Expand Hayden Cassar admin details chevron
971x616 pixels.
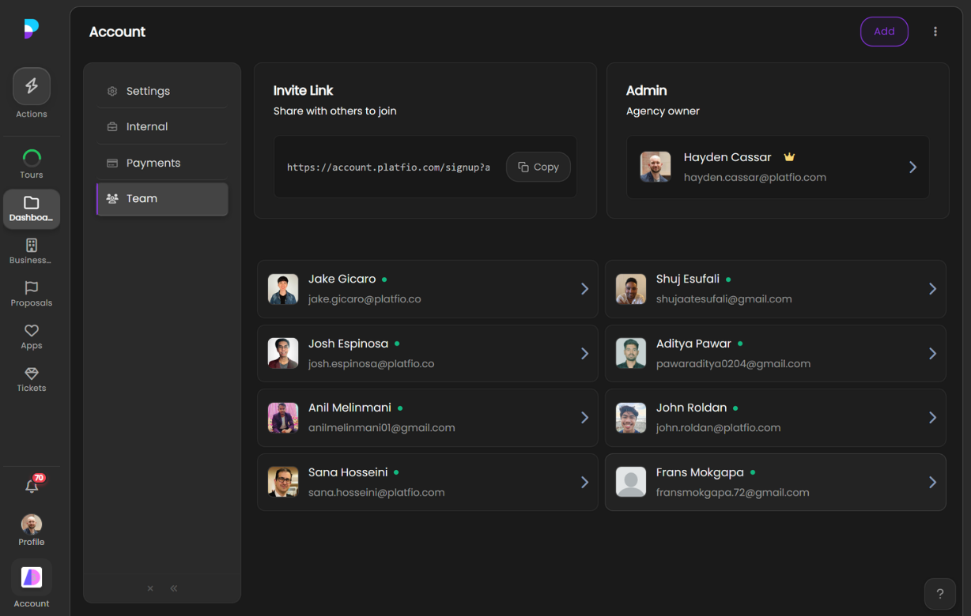(912, 167)
